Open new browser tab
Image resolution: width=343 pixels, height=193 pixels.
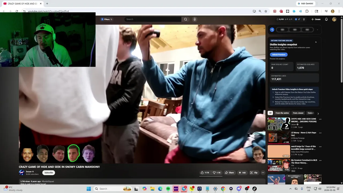(x=47, y=3)
